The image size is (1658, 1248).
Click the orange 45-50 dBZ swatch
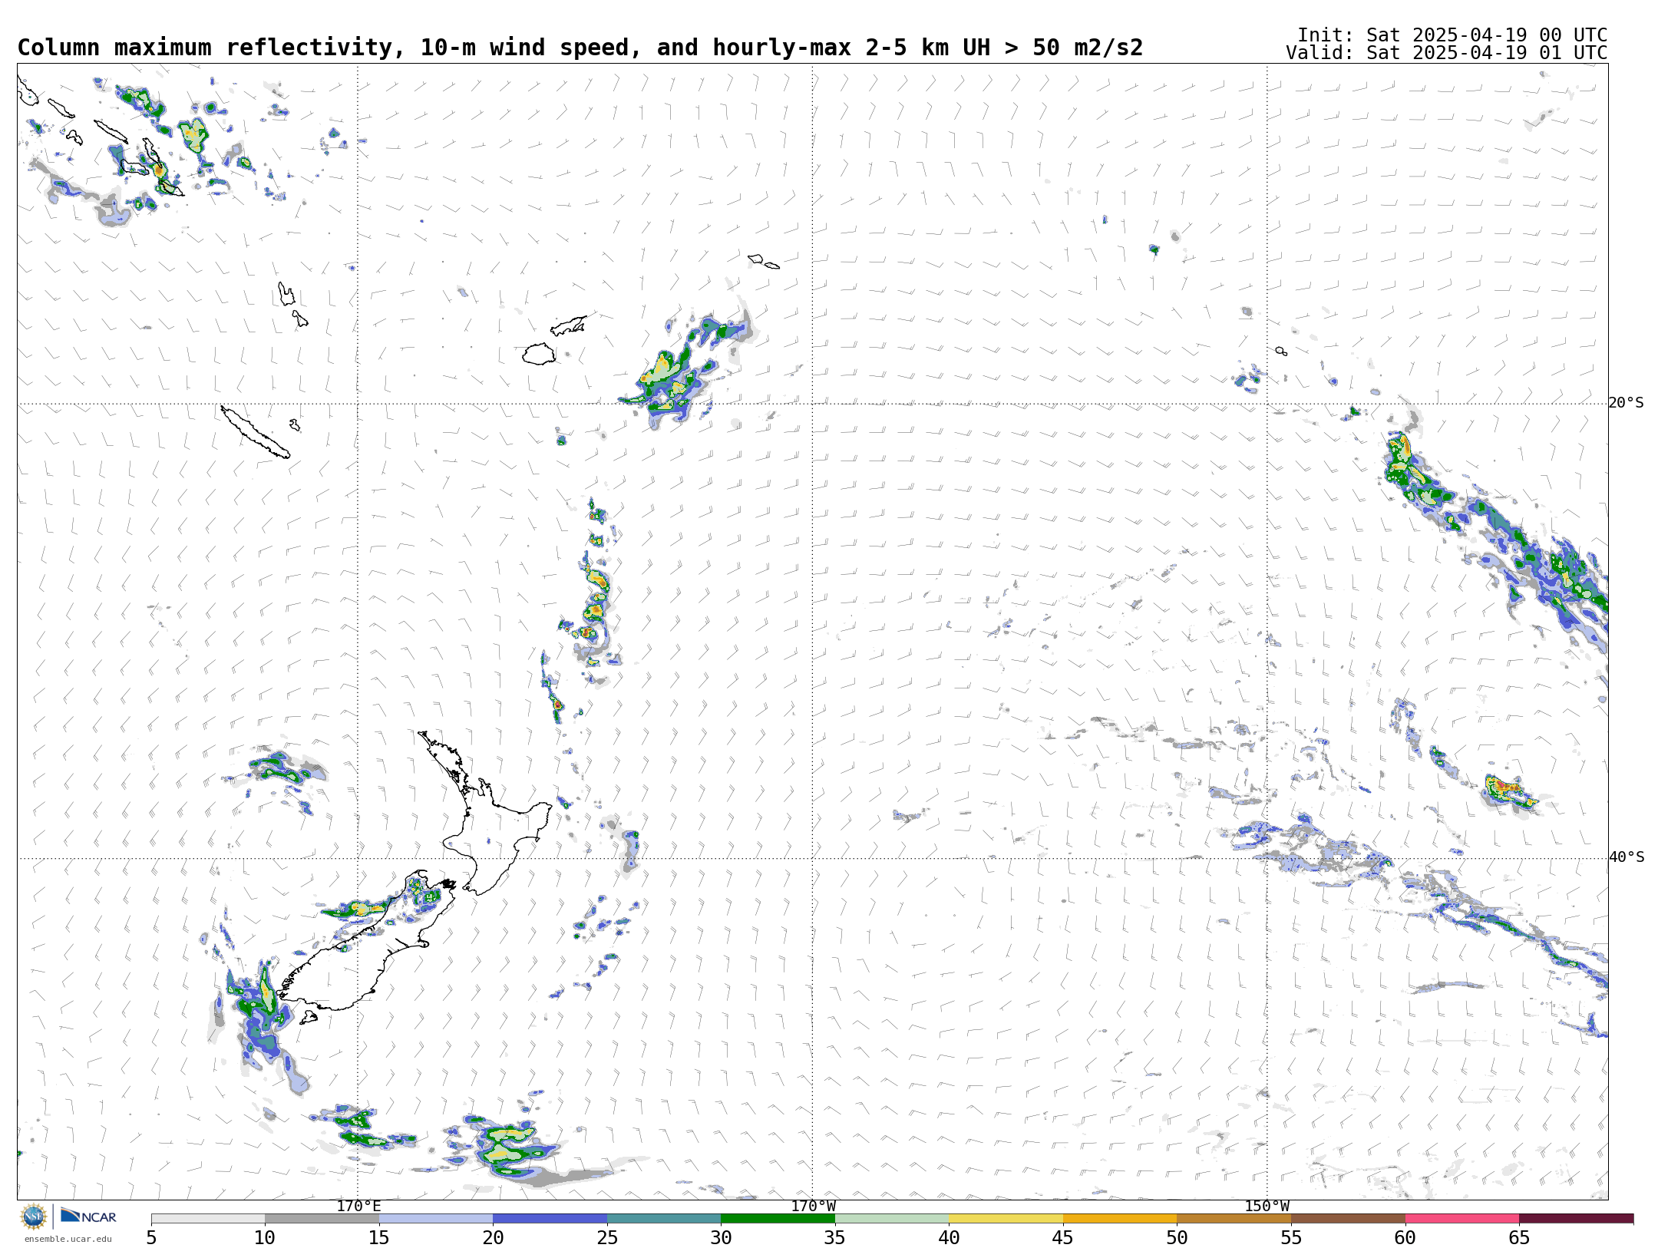(1120, 1219)
